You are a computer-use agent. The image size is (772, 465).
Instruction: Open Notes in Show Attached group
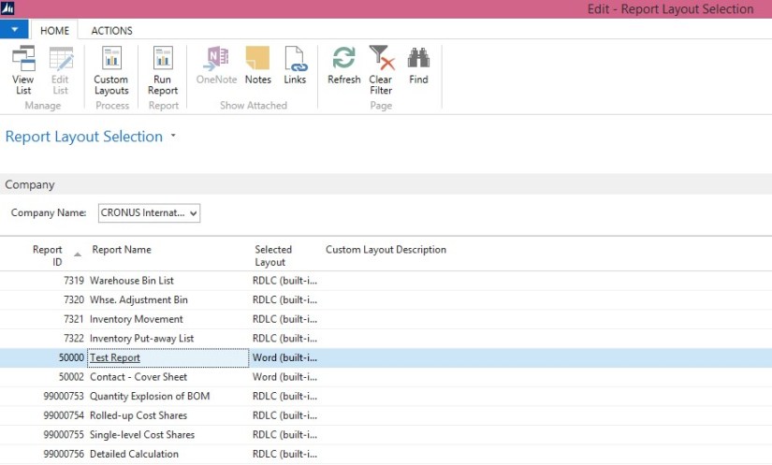pyautogui.click(x=257, y=65)
